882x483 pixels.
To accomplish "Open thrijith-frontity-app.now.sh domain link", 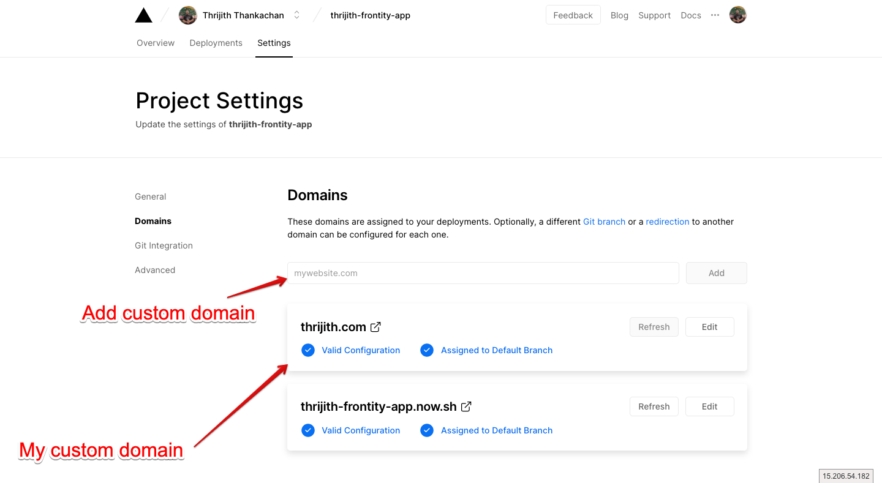I will pyautogui.click(x=379, y=406).
